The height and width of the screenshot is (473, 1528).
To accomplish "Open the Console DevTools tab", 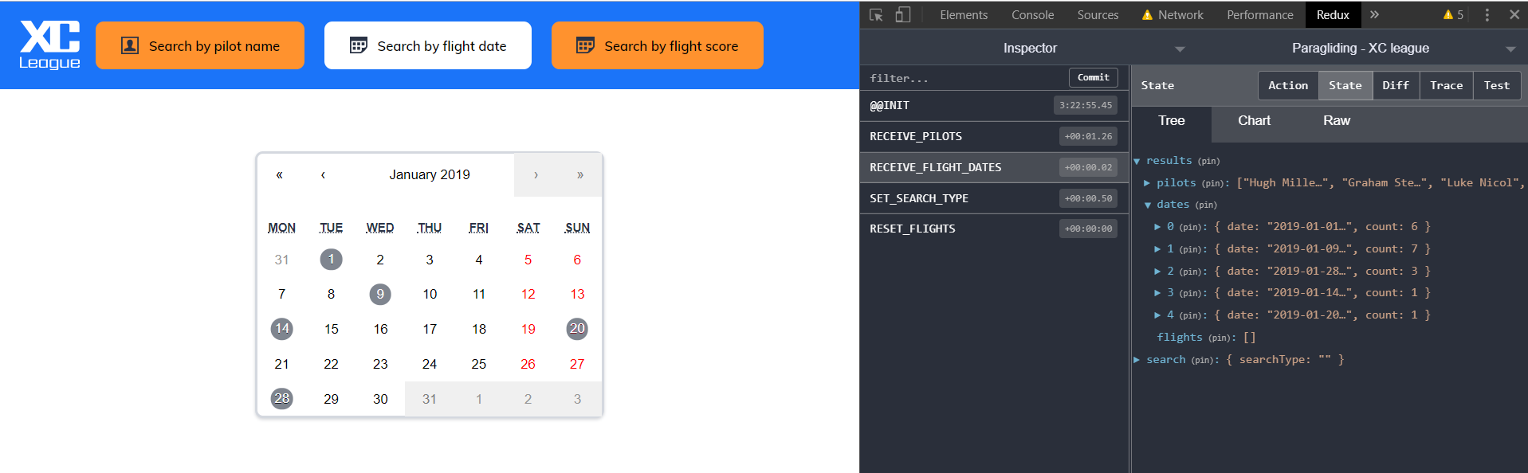I will [1032, 14].
